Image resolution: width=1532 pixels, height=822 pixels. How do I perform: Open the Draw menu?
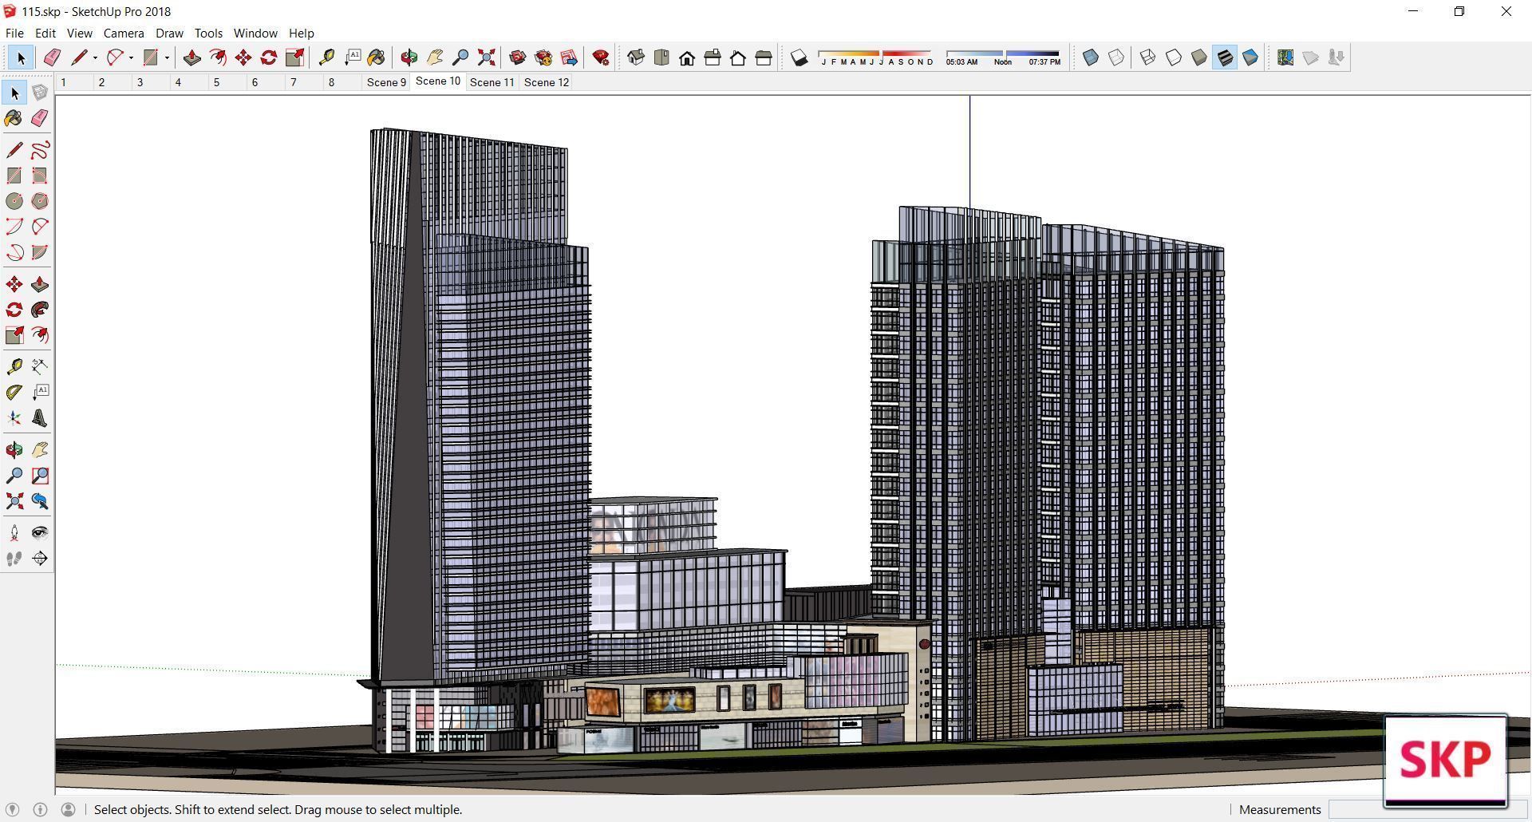[x=169, y=34]
